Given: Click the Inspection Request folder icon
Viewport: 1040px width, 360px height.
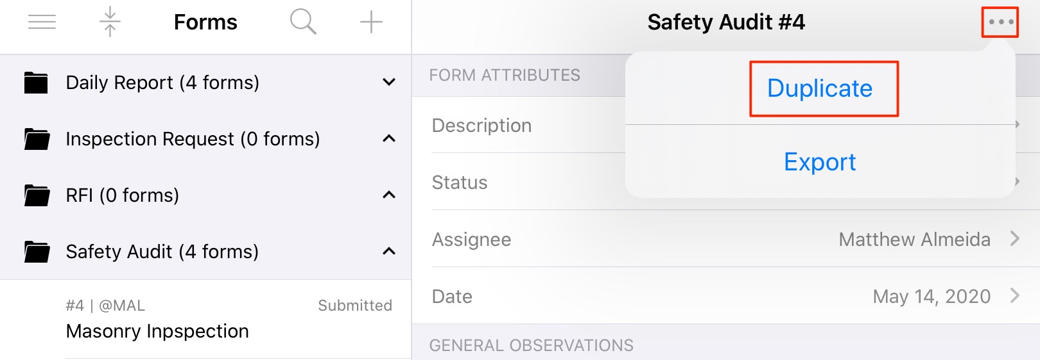Looking at the screenshot, I should [x=36, y=139].
